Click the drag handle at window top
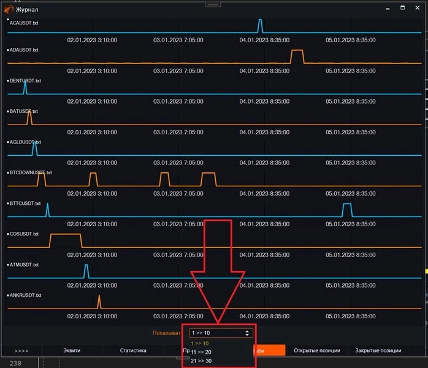The image size is (428, 368). point(213,4)
